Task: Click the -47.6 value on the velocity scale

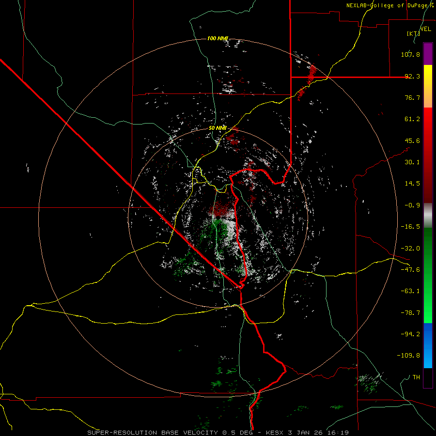Action: point(410,270)
